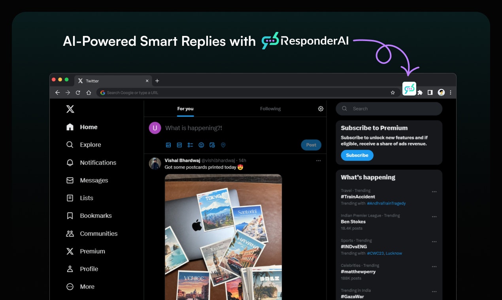Open more options for #GazaWar trend
The image size is (502, 300).
point(434,292)
